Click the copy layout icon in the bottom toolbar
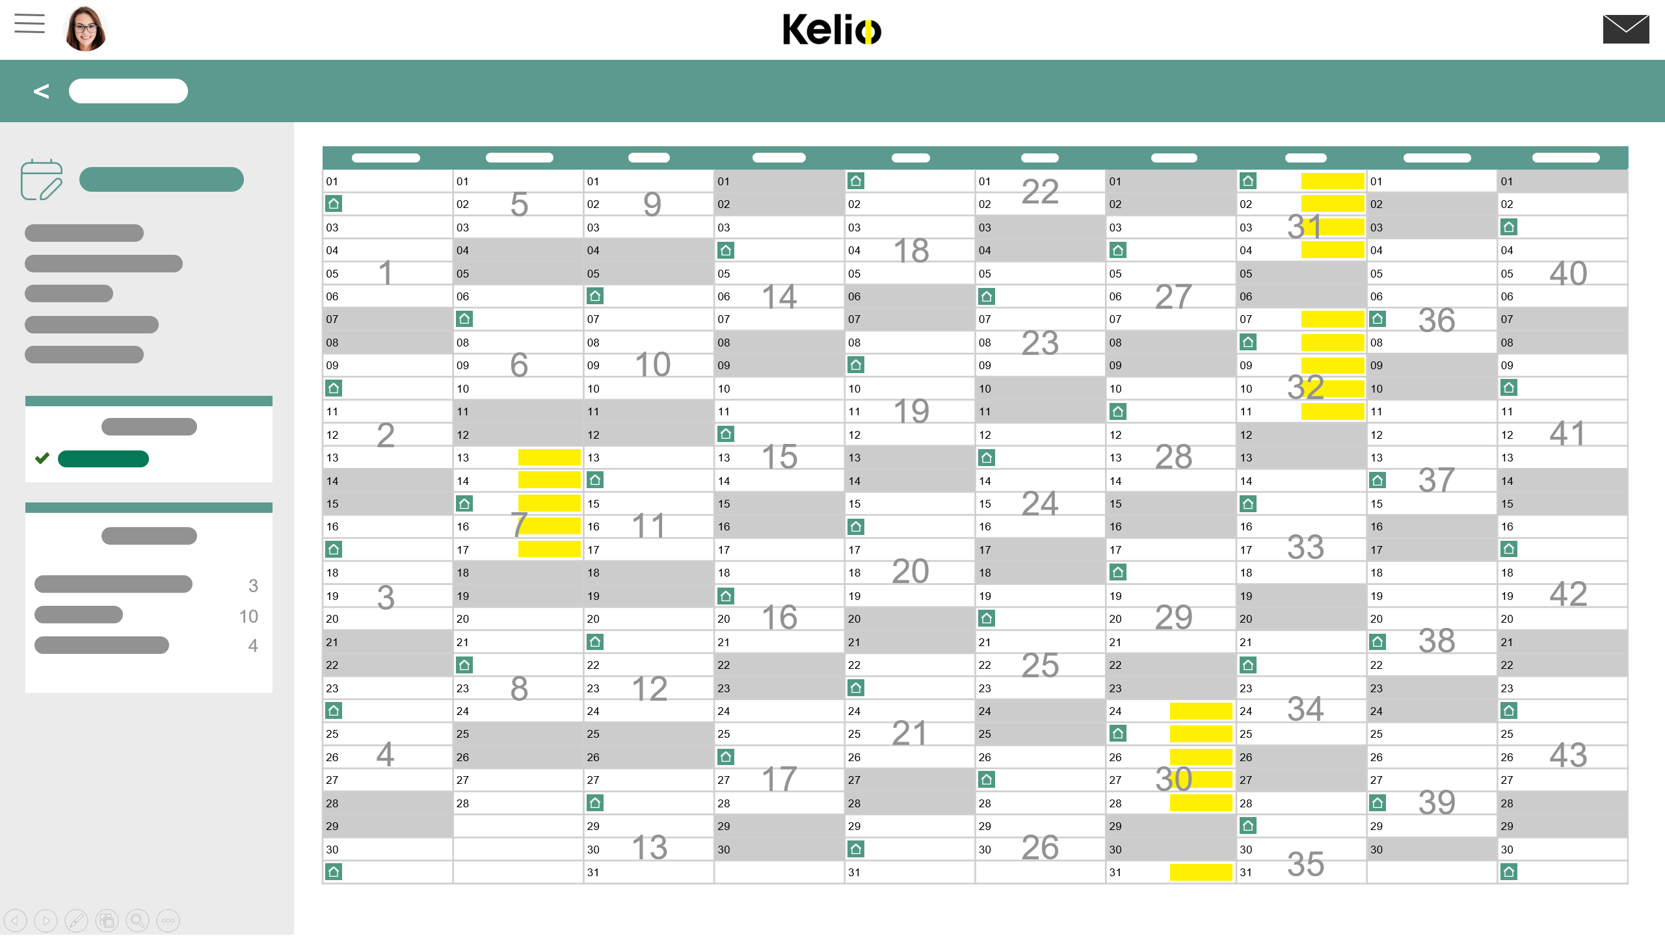 [107, 920]
